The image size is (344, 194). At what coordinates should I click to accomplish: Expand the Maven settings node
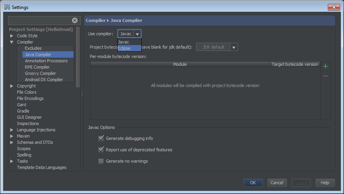point(12,136)
